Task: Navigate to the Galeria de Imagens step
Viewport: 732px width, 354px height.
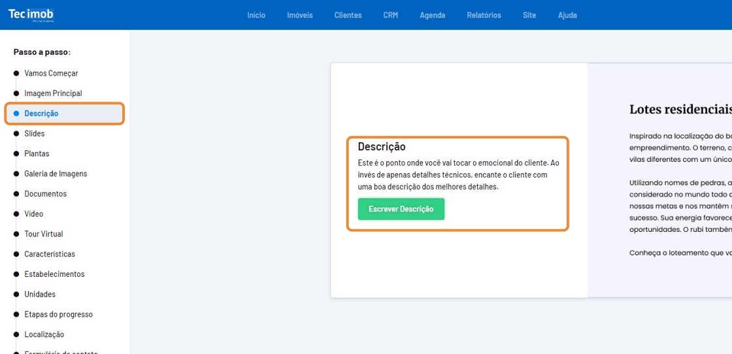Action: (x=56, y=174)
